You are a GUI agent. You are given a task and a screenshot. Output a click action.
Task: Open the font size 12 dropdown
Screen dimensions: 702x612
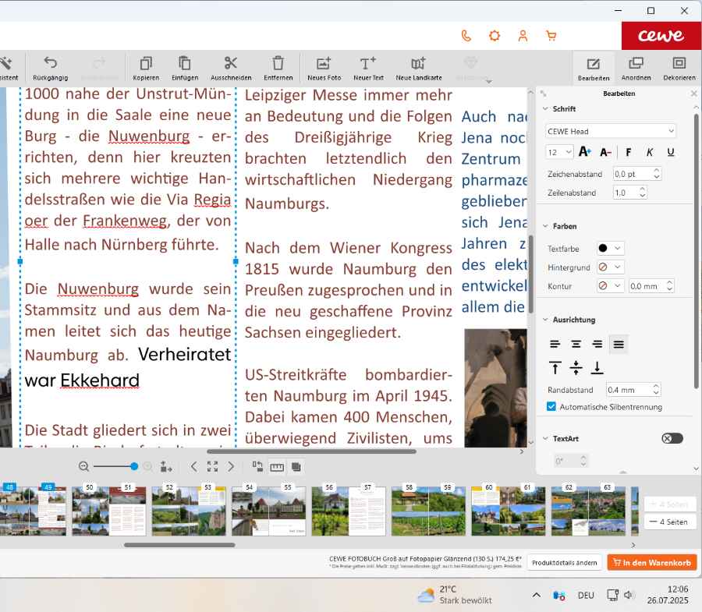point(560,152)
